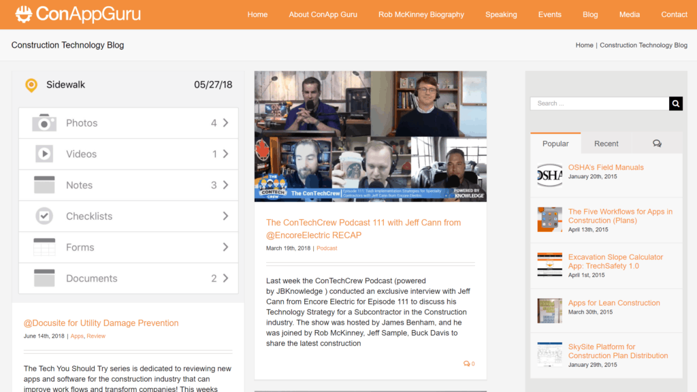Viewport: 697px width, 392px height.
Task: Click the Home breadcrumb link
Action: (584, 46)
